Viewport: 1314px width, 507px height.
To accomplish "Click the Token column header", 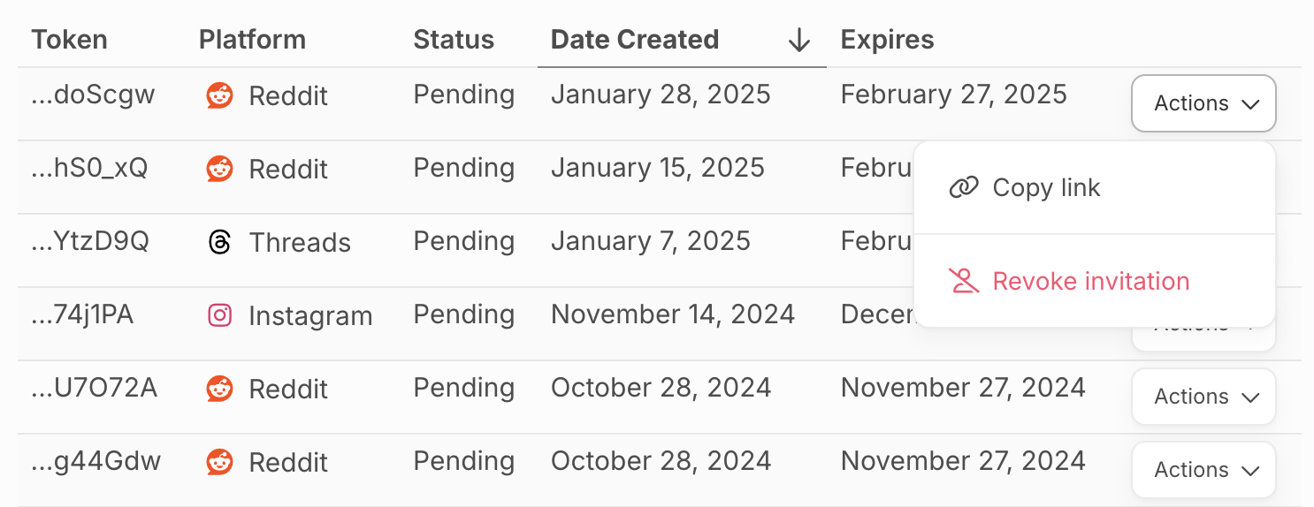I will [69, 41].
